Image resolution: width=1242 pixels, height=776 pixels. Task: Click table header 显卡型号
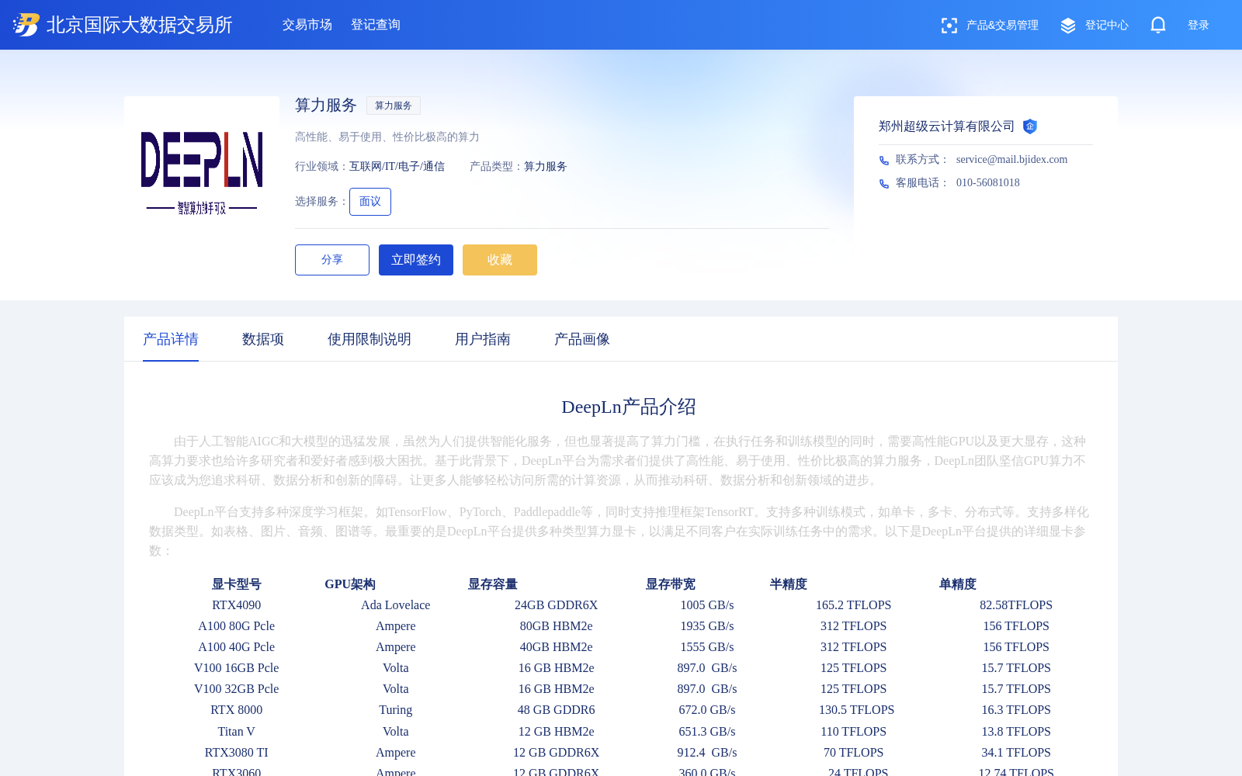point(237,584)
